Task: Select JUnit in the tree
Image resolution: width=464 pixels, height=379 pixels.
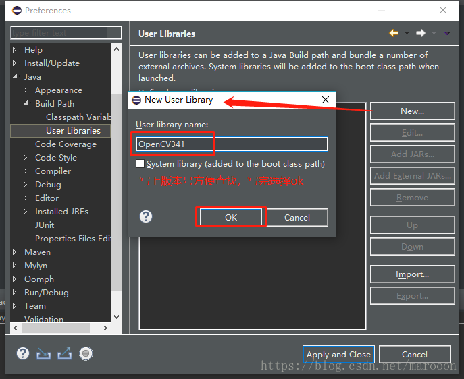Action: [x=45, y=225]
